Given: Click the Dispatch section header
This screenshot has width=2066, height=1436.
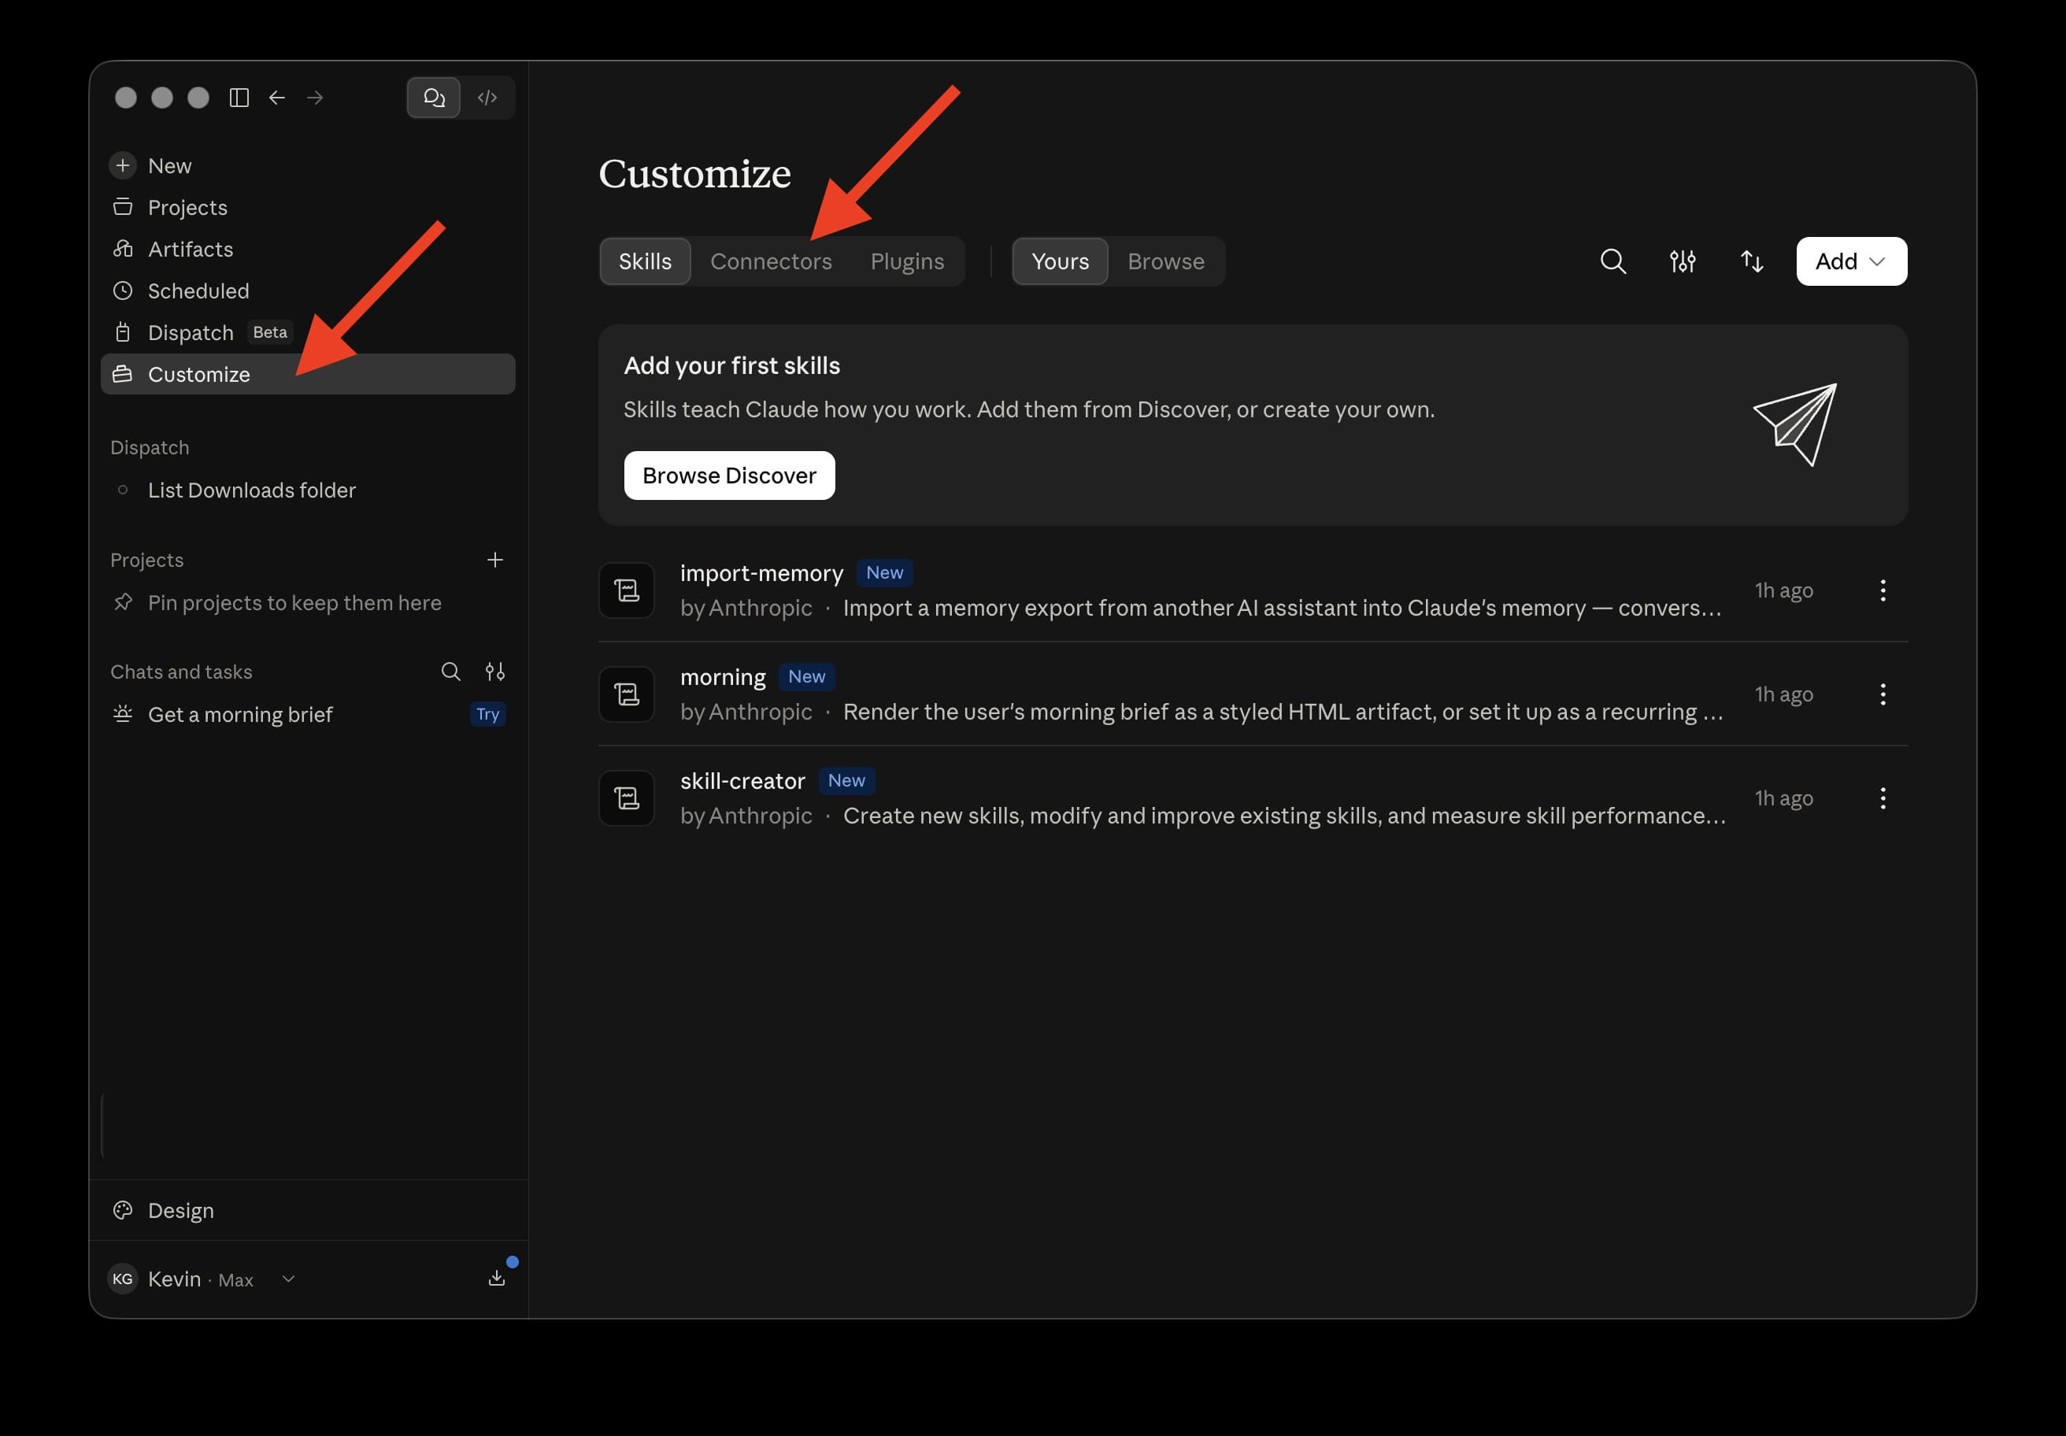Looking at the screenshot, I should [x=150, y=447].
